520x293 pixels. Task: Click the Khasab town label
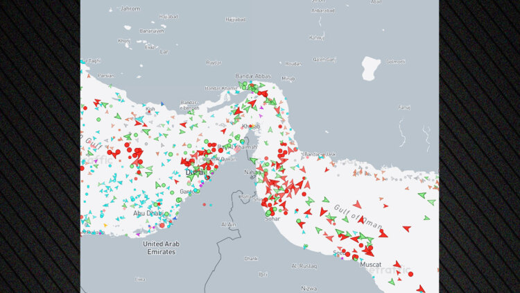point(251,126)
